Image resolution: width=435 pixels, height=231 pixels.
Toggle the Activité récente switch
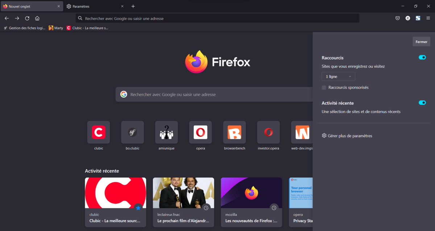point(422,102)
